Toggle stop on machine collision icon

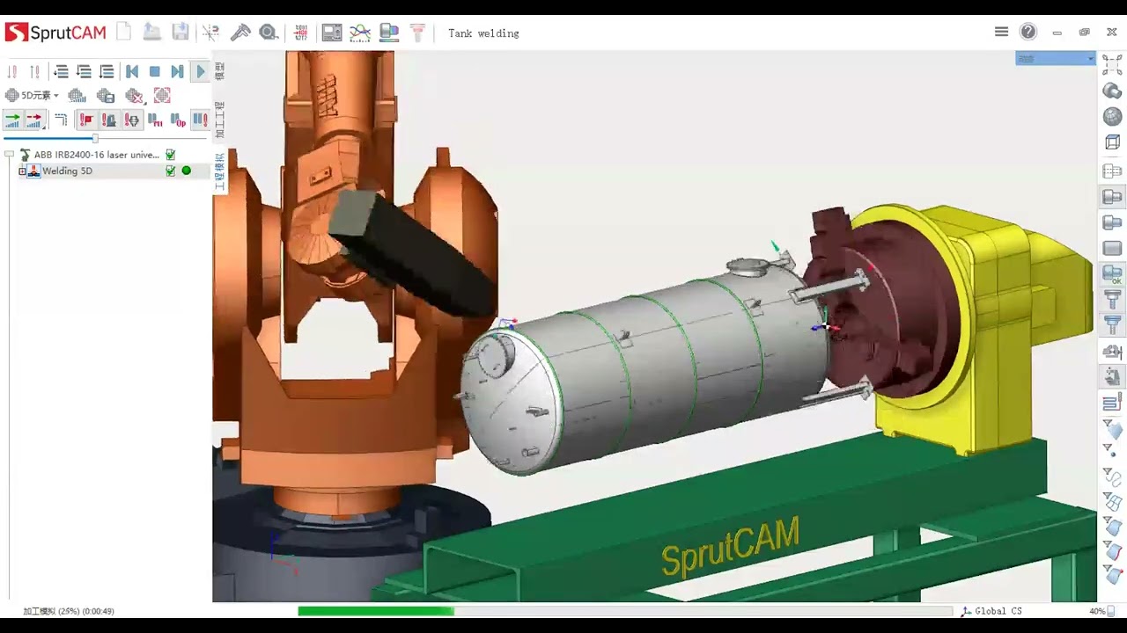point(109,120)
